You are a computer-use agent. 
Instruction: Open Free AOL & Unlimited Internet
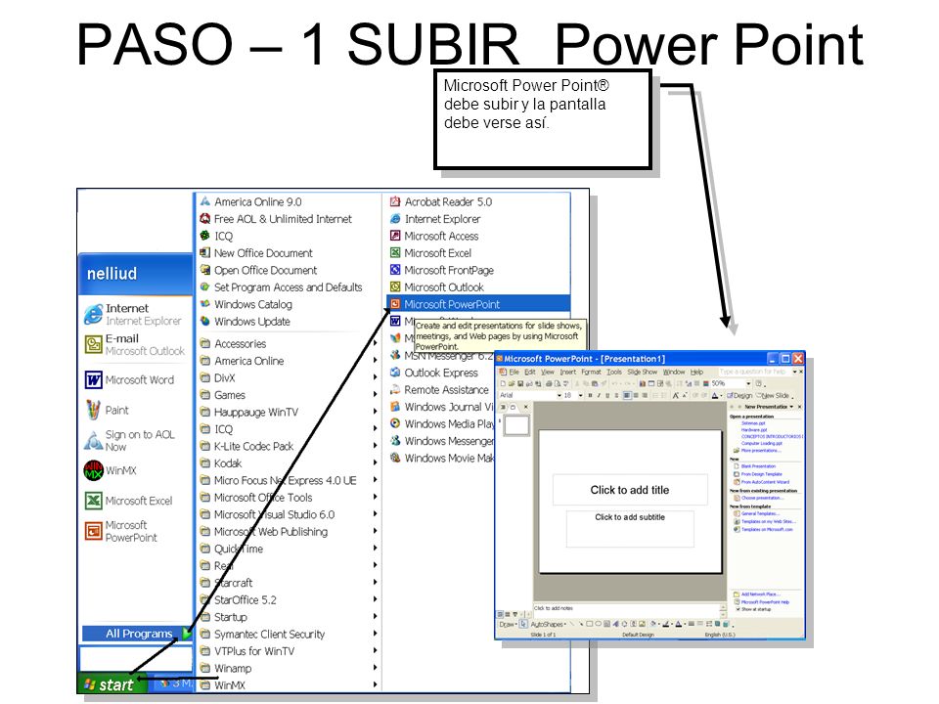click(x=276, y=219)
